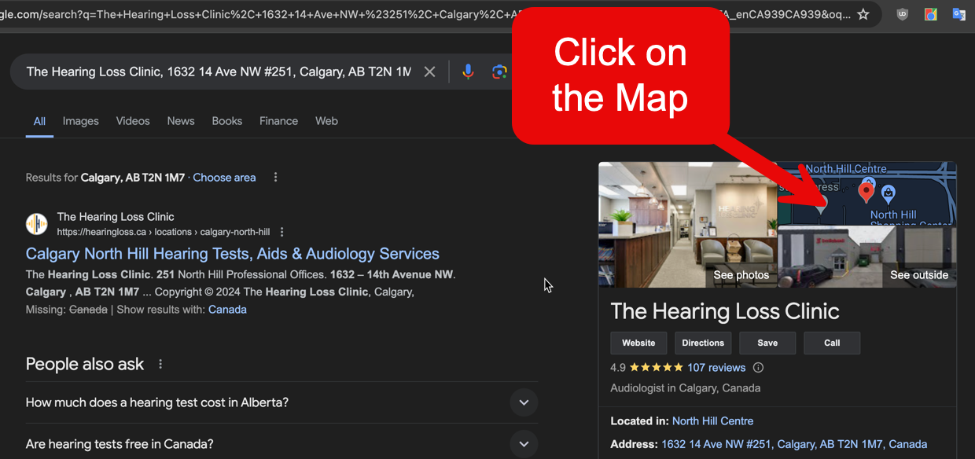Click the 'People also ask' heading
Image resolution: width=975 pixels, height=459 pixels.
[85, 364]
